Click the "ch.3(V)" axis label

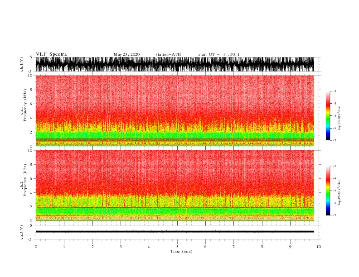[x=22, y=232]
